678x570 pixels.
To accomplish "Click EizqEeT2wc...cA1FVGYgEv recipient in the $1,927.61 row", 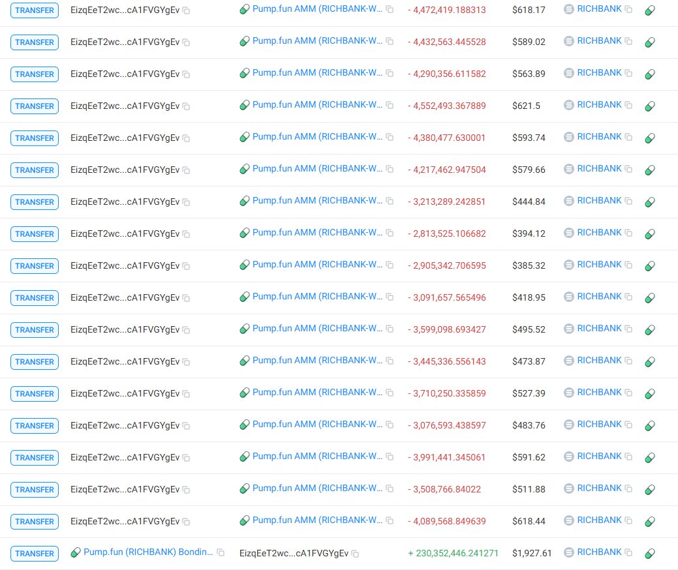I will pyautogui.click(x=294, y=554).
